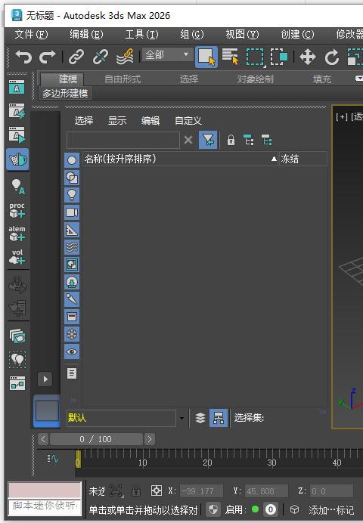Click the proc plus sidebar icon

coord(17,210)
